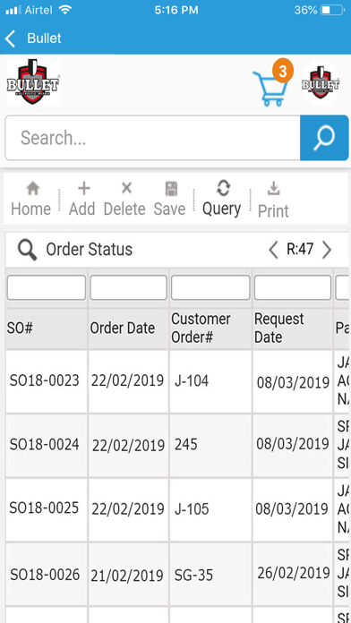Viewport: 351px width, 623px height.
Task: Tap the Wi-Fi icon in status bar
Action: pos(64,10)
